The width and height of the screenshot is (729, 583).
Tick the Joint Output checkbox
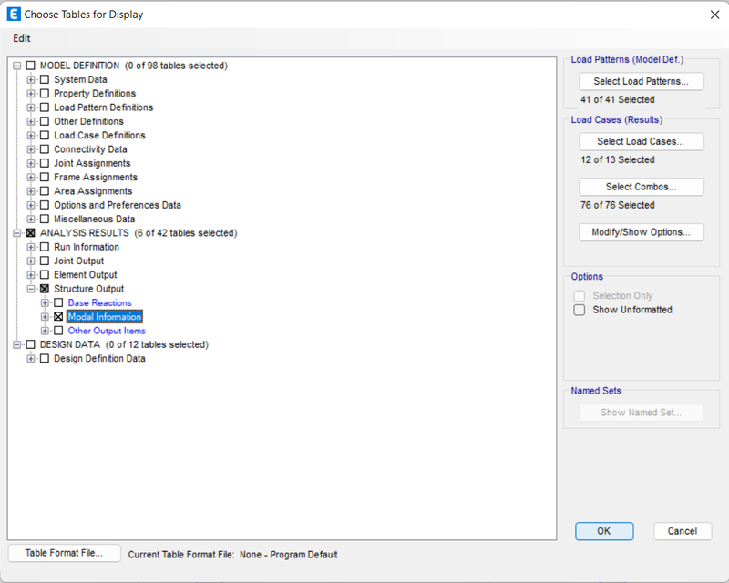45,261
